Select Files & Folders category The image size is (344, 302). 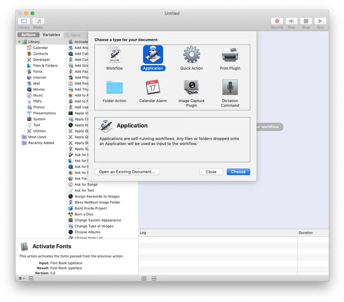(x=45, y=65)
